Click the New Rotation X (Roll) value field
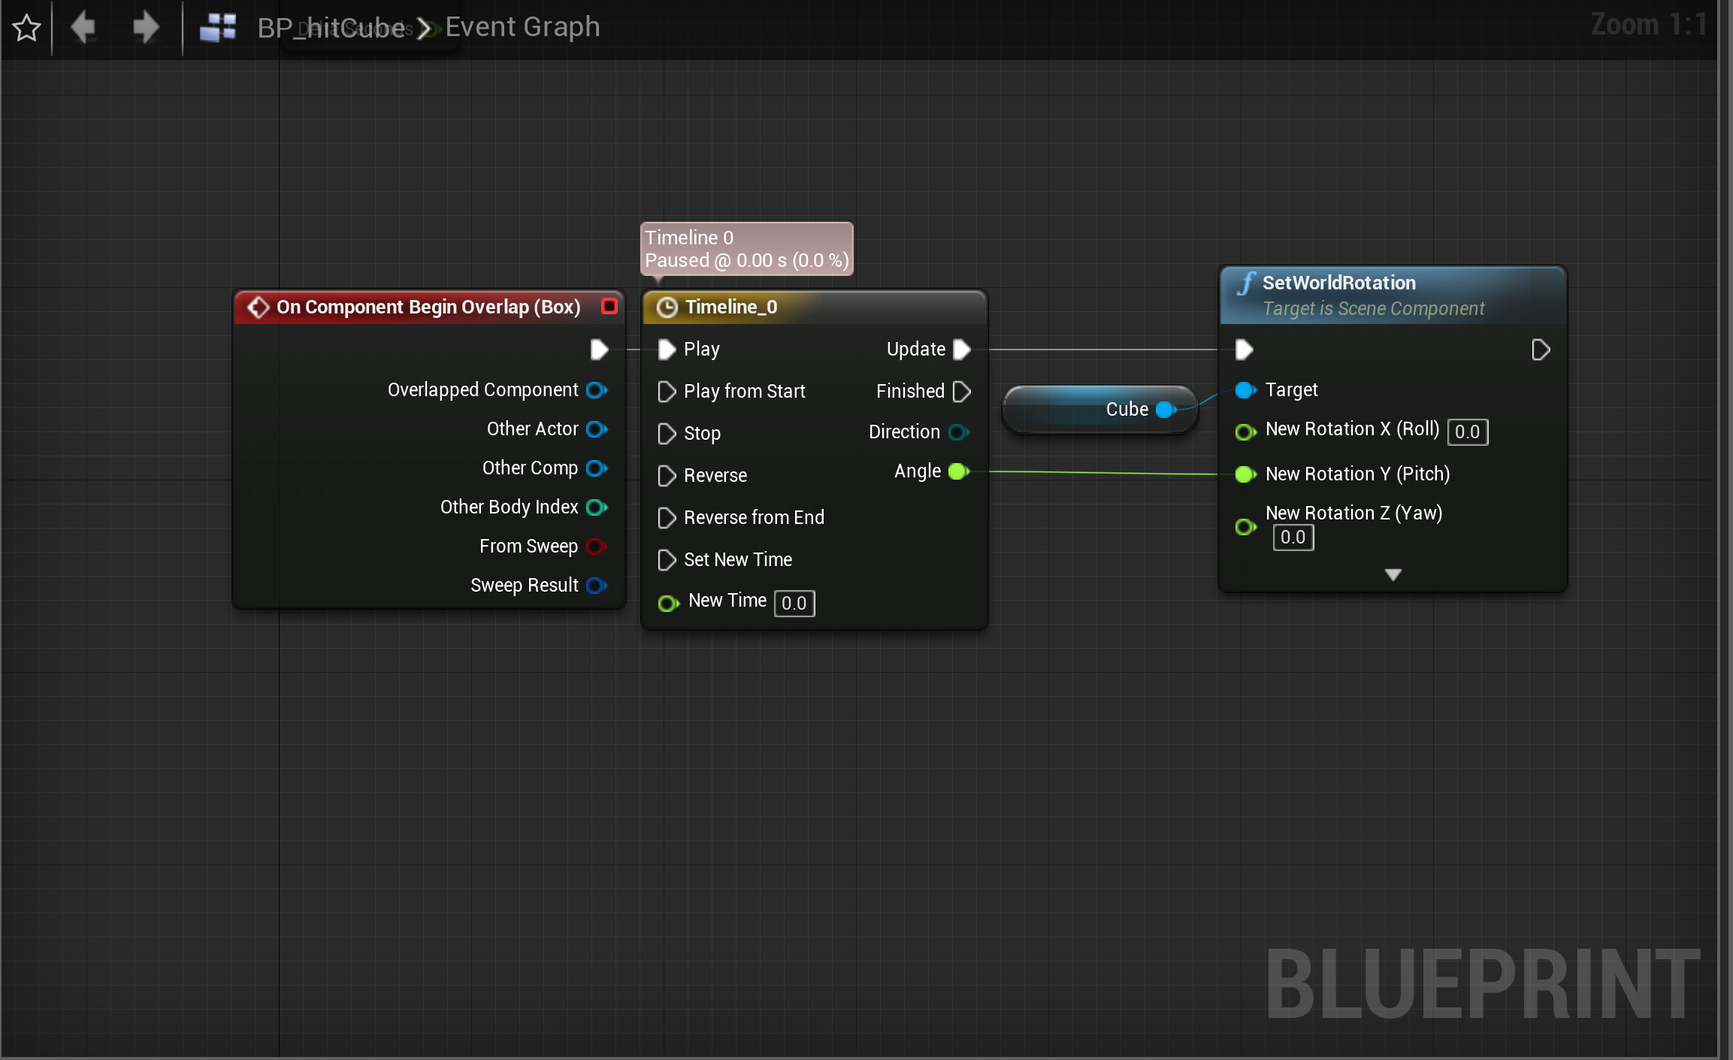 pyautogui.click(x=1467, y=432)
